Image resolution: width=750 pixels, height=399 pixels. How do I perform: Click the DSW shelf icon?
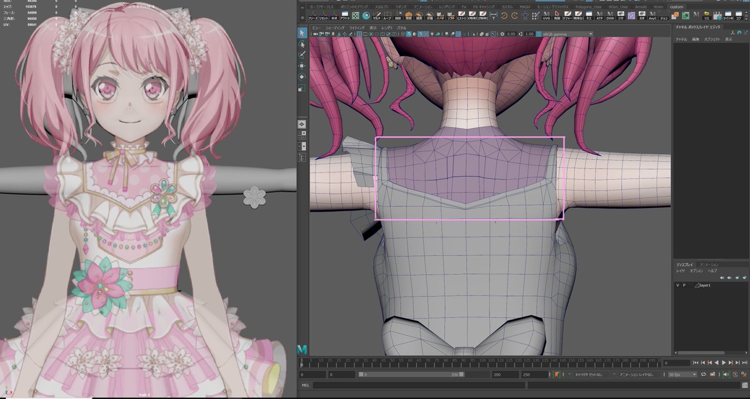[x=611, y=16]
